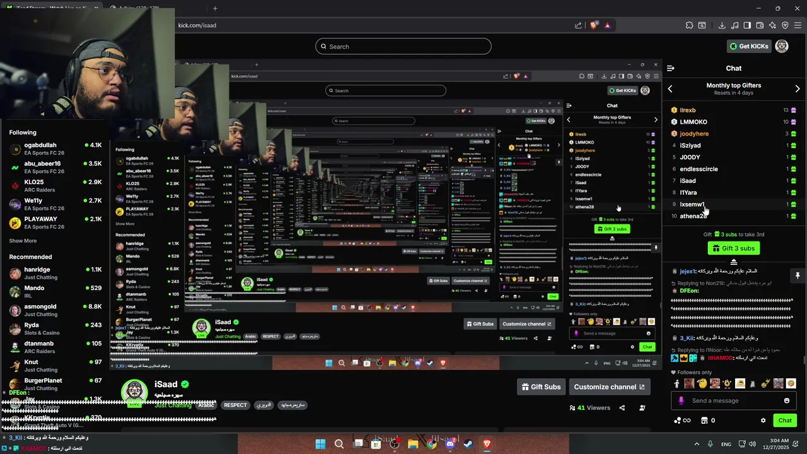Viewport: 807px width, 454px height.
Task: Click the purple microphone icon in the message box
Action: [x=681, y=400]
